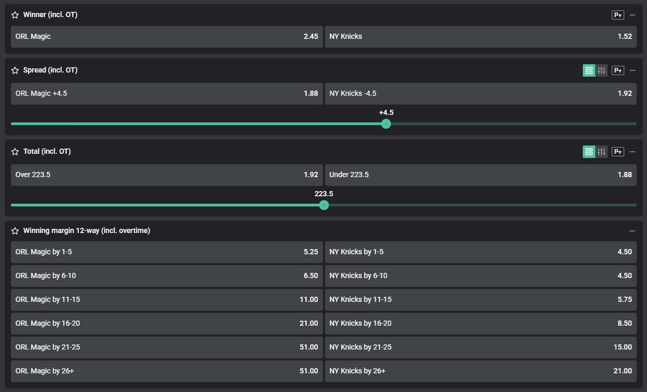Pick Over 223.5 at odds 1.92
647x392 pixels.
coord(167,175)
